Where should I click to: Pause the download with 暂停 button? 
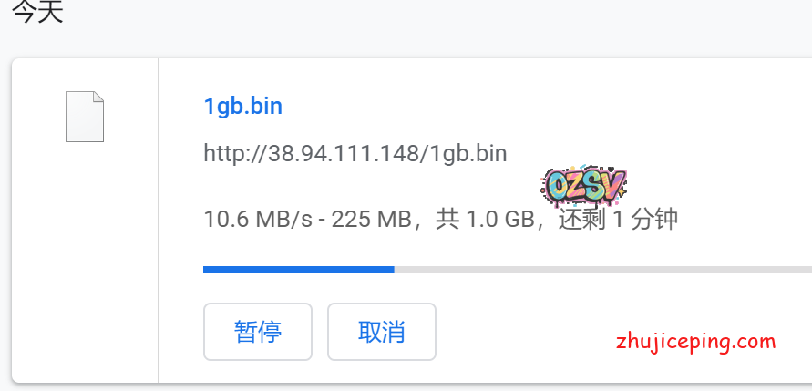257,332
